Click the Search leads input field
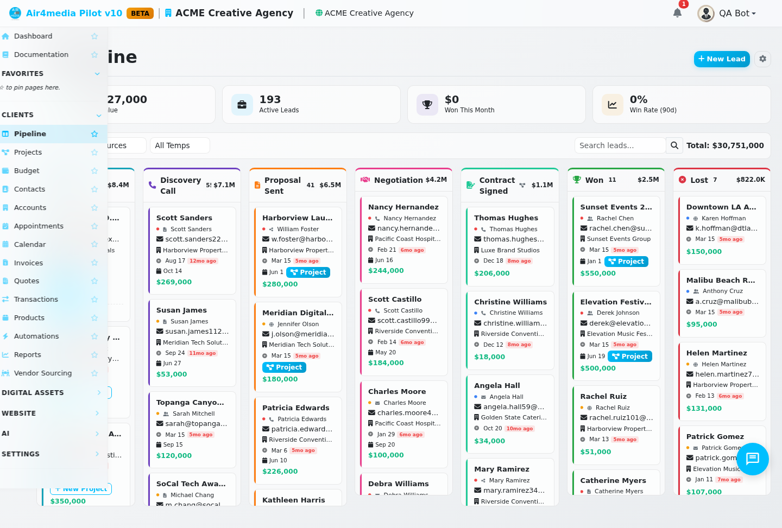Screen dimensions: 782x528 click(x=620, y=145)
